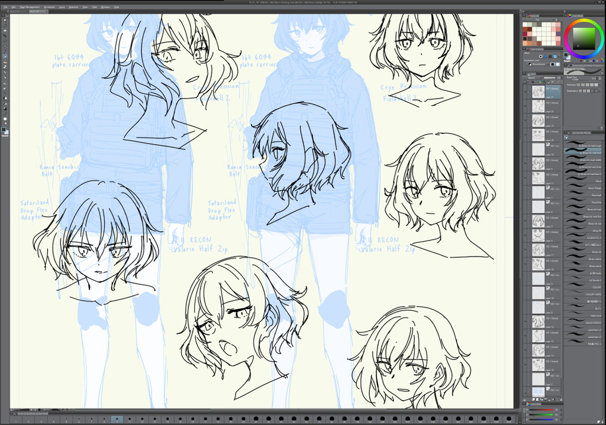
Task: Open the palette color dropdown arrow in Layer panel
Action: [x=528, y=82]
